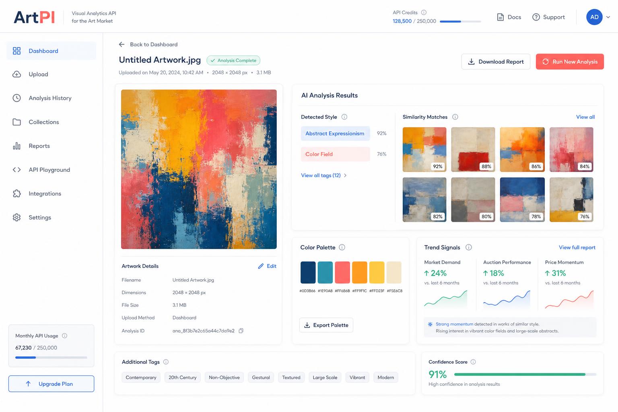The width and height of the screenshot is (618, 412).
Task: Open the 88% similarity match thumbnail
Action: [473, 150]
